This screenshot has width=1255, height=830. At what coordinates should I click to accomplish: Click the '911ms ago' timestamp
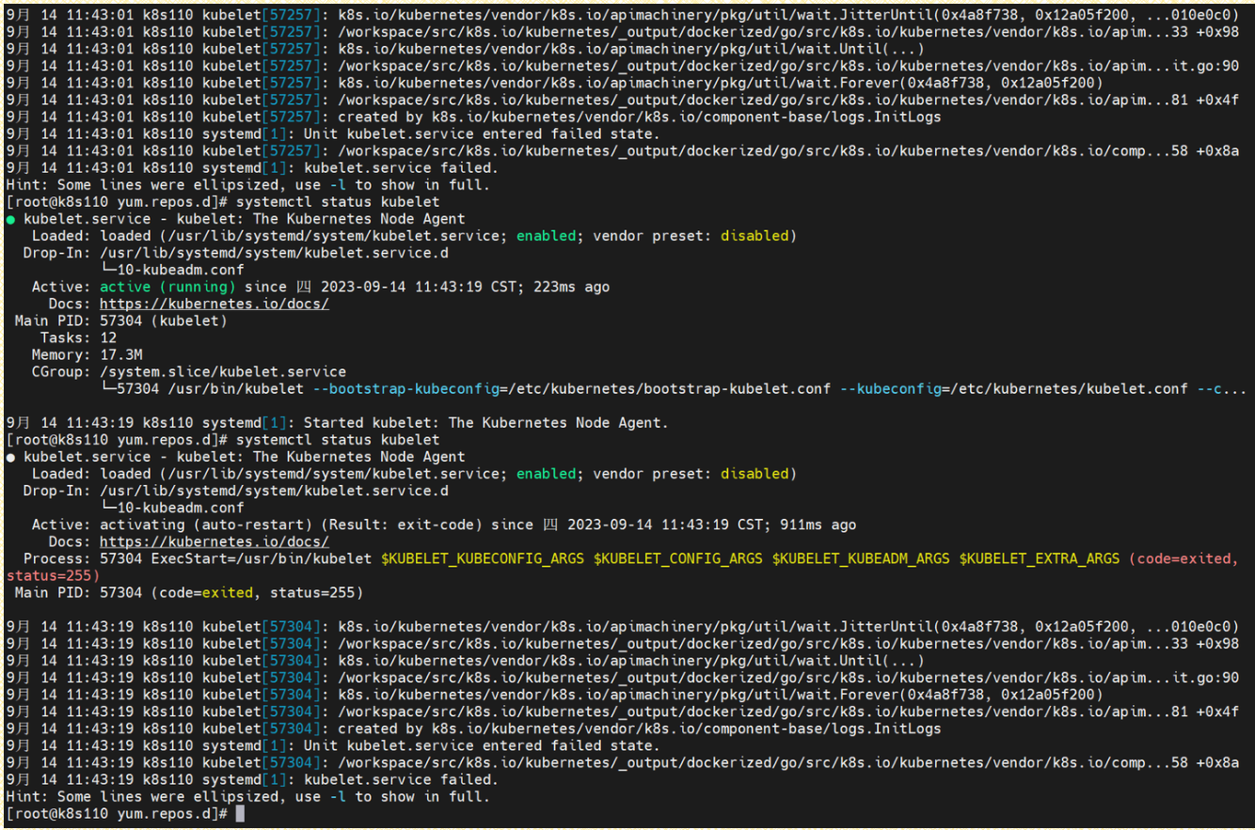pos(818,525)
